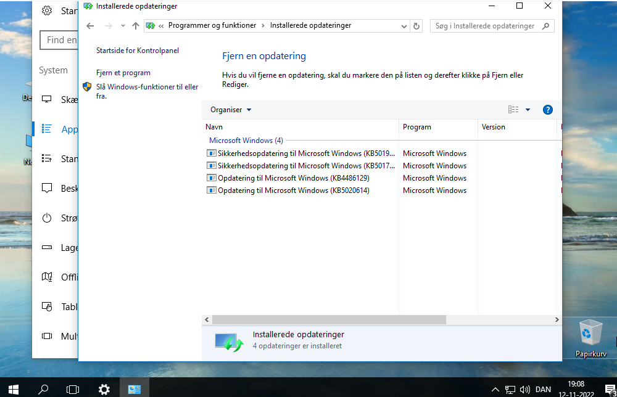Open Slå Windows-funktioner til eller fra
The width and height of the screenshot is (617, 397).
coord(147,91)
